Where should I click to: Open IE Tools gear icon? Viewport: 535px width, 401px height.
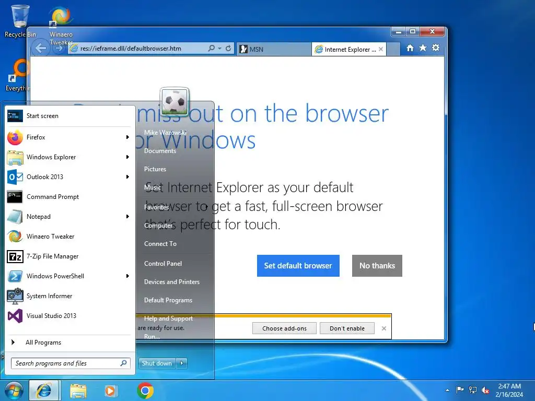(436, 48)
